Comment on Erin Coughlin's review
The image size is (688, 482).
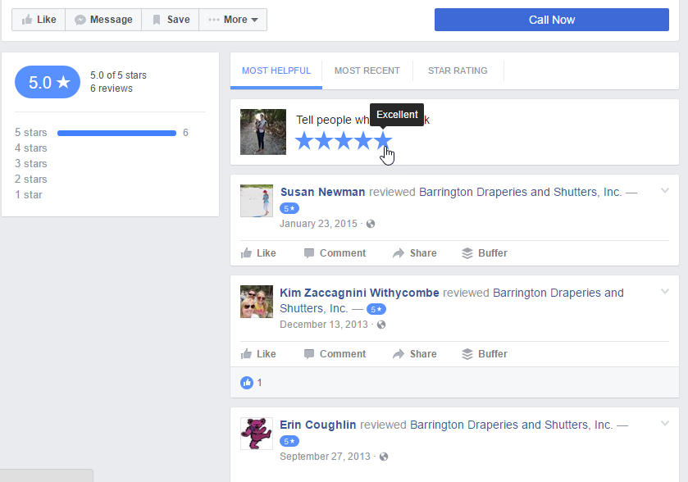click(x=335, y=480)
